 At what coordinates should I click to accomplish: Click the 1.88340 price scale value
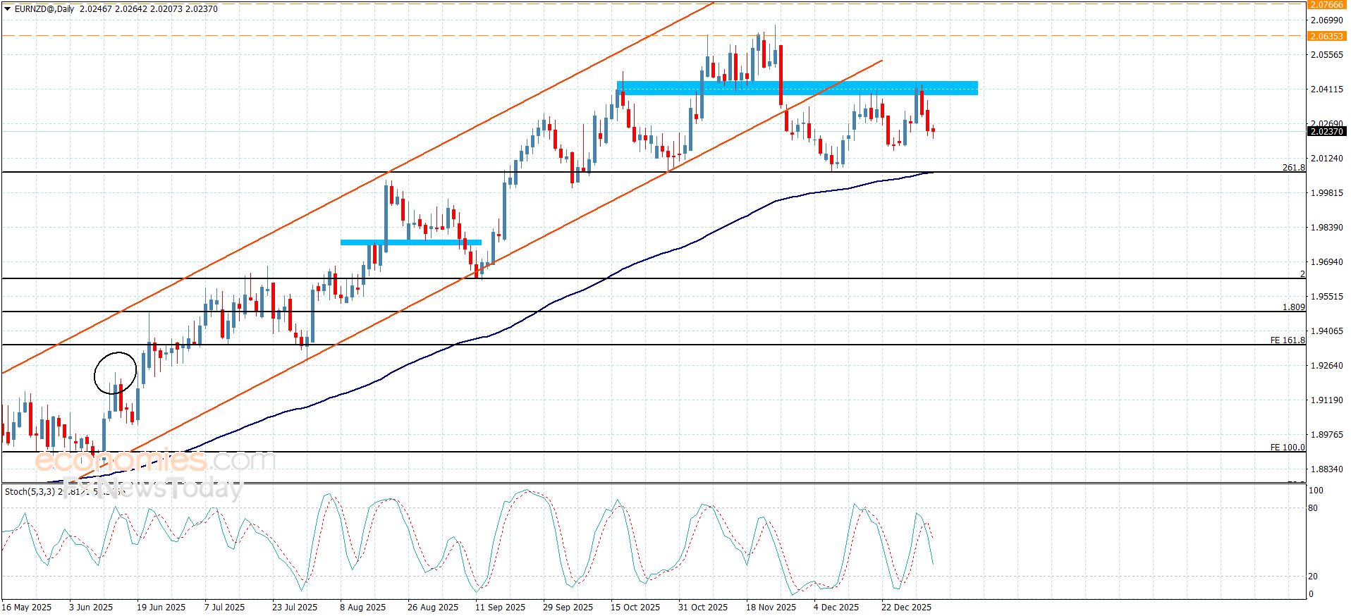tap(1326, 469)
